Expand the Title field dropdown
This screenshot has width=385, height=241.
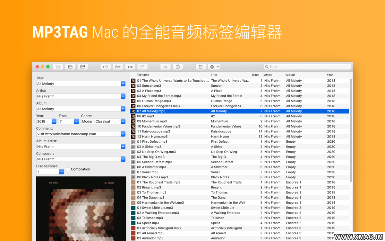[x=123, y=84]
